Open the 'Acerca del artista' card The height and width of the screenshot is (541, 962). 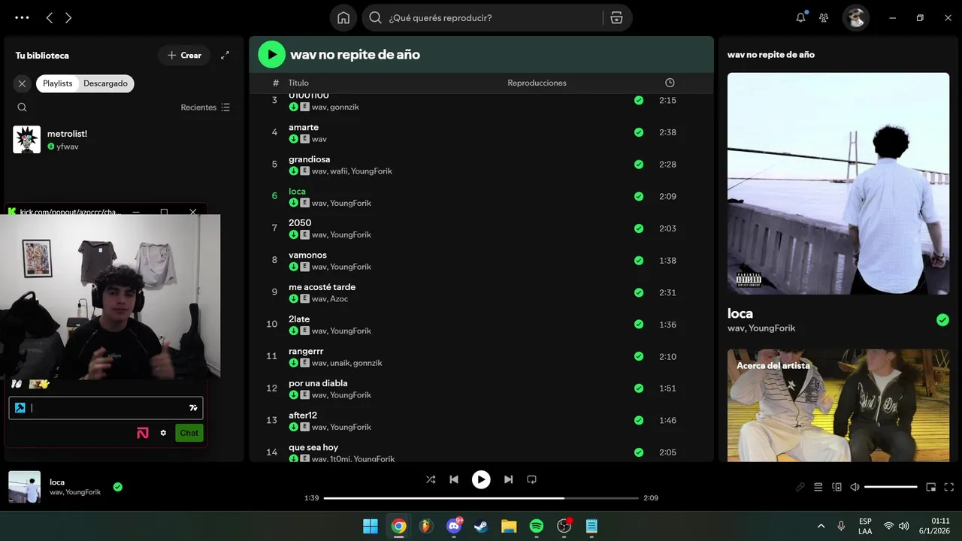[x=838, y=406]
